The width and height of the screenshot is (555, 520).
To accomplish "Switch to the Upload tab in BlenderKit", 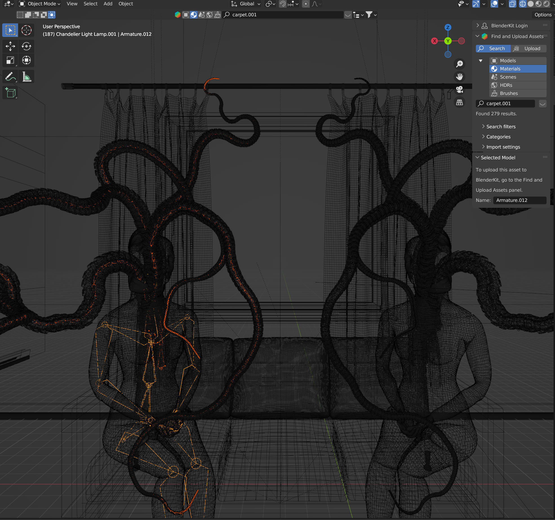I will 529,49.
